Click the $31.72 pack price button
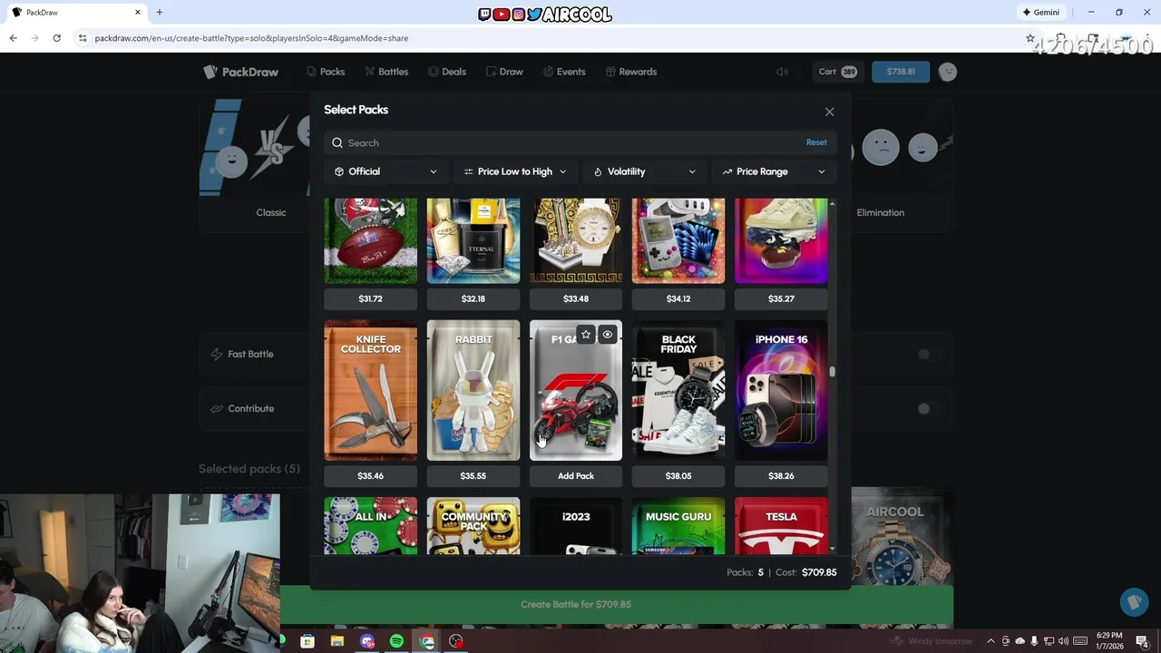Image resolution: width=1161 pixels, height=653 pixels. point(371,298)
